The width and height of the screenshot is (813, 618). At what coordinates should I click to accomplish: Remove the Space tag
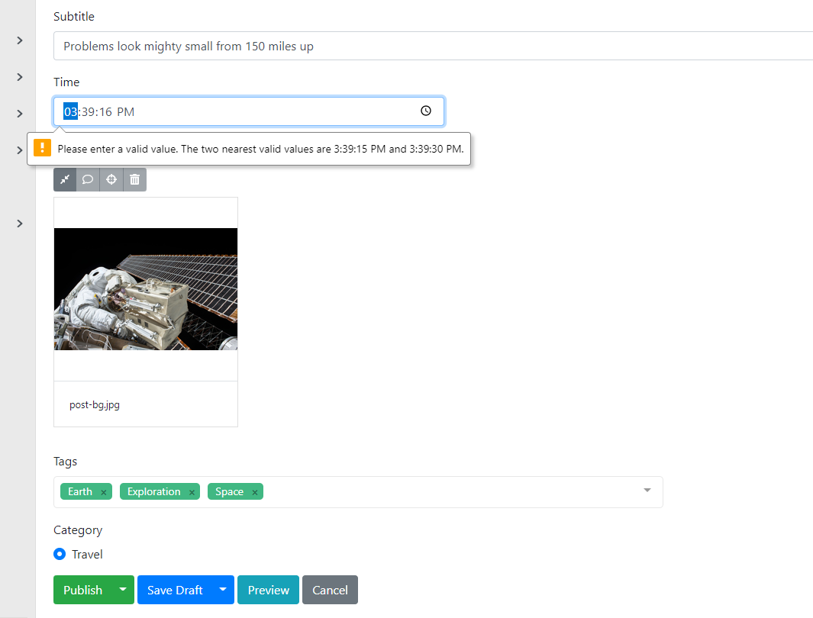pos(254,492)
